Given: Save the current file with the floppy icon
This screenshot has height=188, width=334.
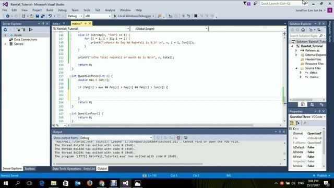Looking at the screenshot, I should [37, 16].
